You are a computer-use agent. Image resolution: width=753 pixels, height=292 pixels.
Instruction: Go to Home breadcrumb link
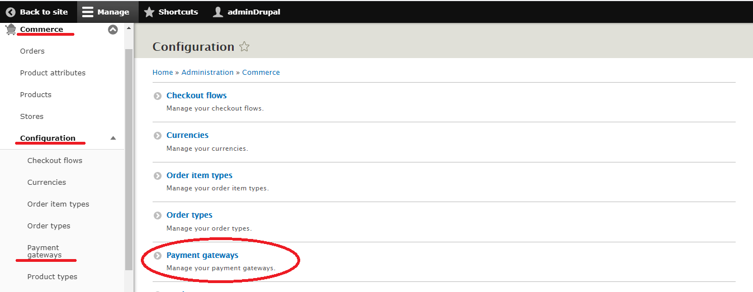click(163, 72)
